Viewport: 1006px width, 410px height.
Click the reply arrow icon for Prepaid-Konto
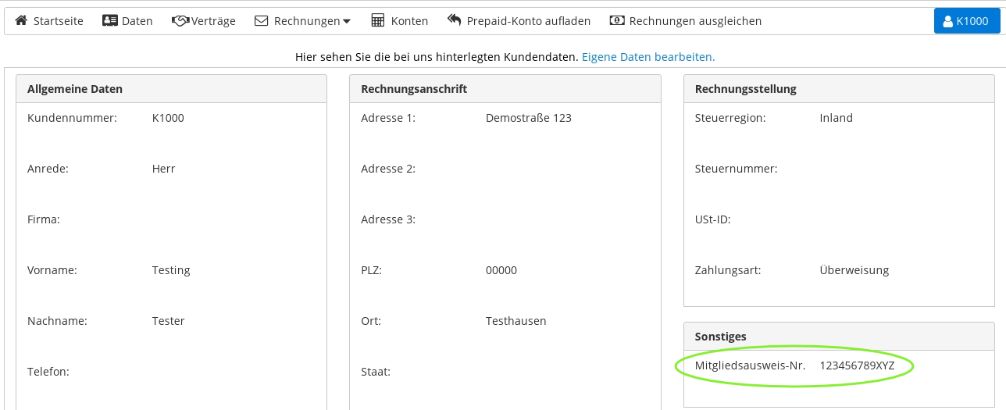(x=455, y=21)
